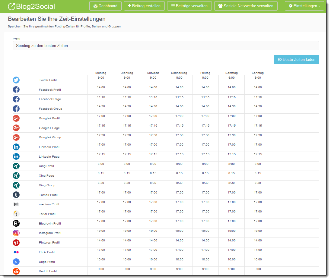Click the Google+ Page icon

[16, 128]
